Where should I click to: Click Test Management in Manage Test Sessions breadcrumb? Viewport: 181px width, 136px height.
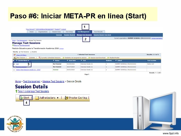click(22, 41)
